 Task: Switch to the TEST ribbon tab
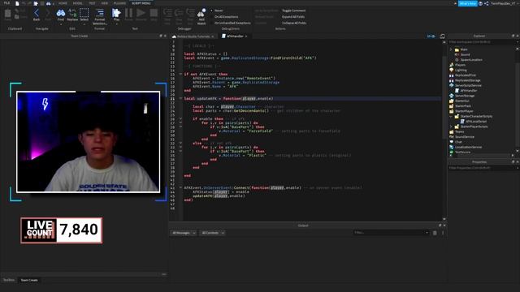[92, 3]
